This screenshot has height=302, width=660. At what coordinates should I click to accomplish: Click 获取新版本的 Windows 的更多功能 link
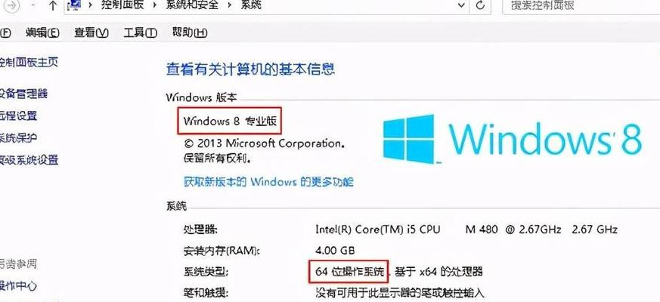(x=268, y=182)
